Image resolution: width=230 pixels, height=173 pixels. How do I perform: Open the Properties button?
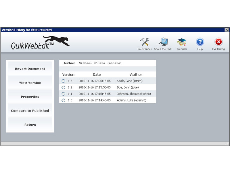pyautogui.click(x=30, y=97)
